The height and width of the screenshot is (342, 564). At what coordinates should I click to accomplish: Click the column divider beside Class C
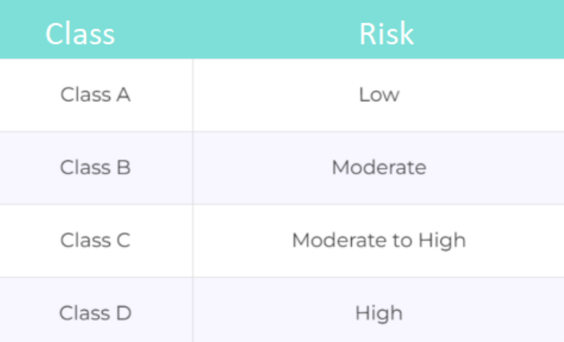[x=192, y=241]
